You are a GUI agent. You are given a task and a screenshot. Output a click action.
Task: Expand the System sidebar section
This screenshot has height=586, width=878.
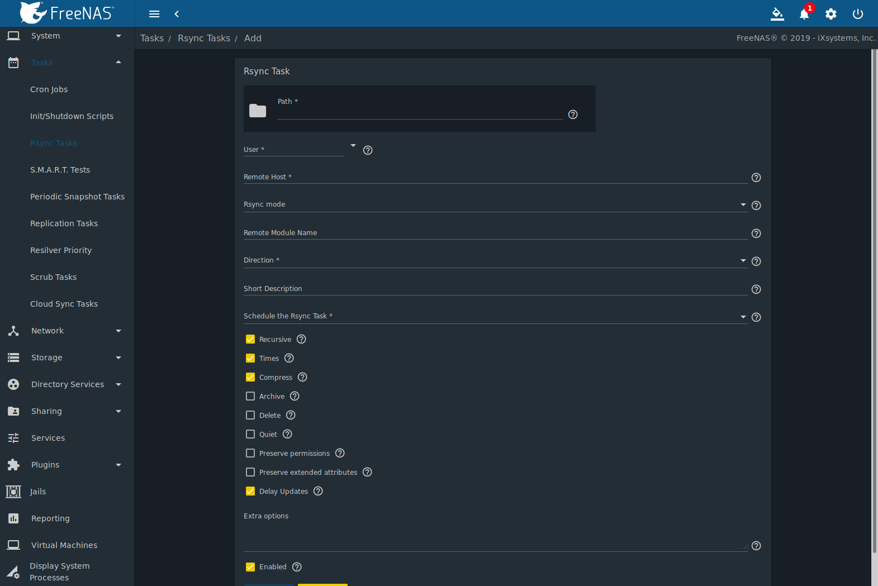(x=67, y=36)
